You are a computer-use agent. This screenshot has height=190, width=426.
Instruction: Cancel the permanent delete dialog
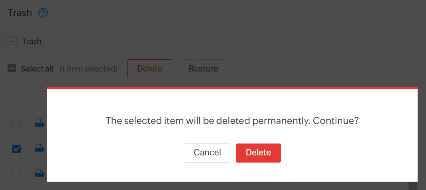click(207, 153)
